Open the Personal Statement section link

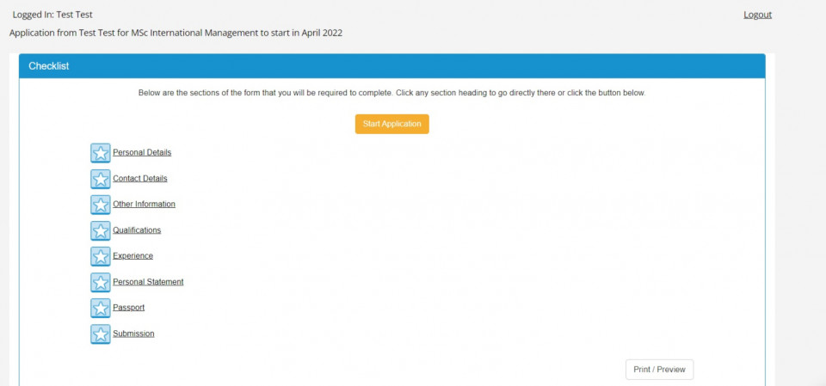(148, 282)
